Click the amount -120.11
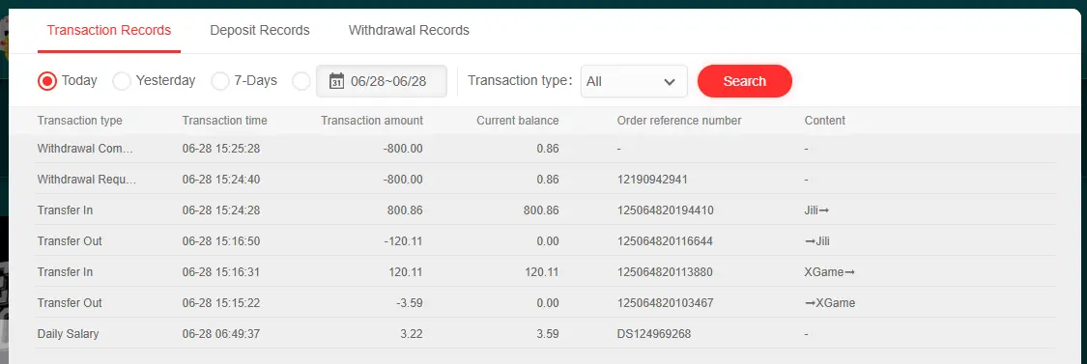The height and width of the screenshot is (364, 1087). pyautogui.click(x=404, y=241)
